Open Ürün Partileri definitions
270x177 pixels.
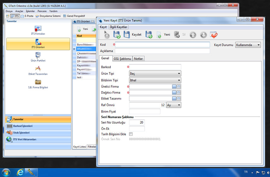click(x=38, y=57)
